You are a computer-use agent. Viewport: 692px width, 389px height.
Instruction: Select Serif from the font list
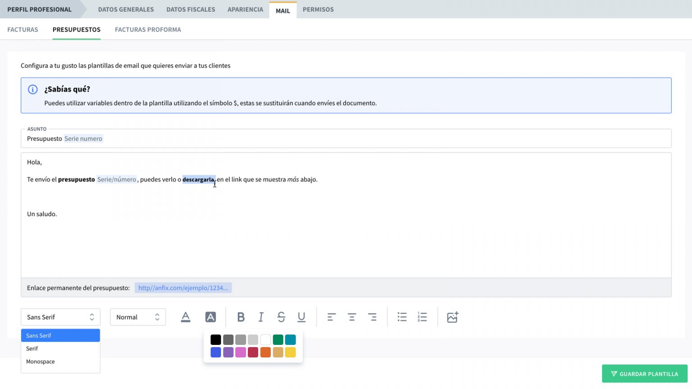(x=32, y=348)
